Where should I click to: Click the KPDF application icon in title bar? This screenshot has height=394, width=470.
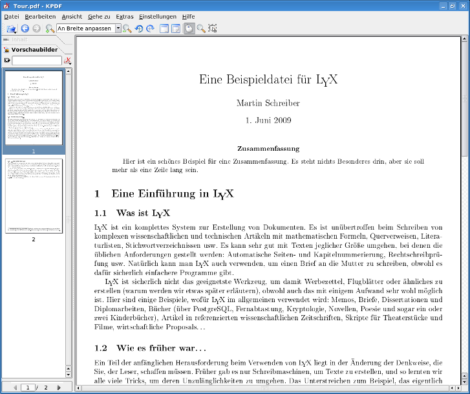pyautogui.click(x=6, y=5)
